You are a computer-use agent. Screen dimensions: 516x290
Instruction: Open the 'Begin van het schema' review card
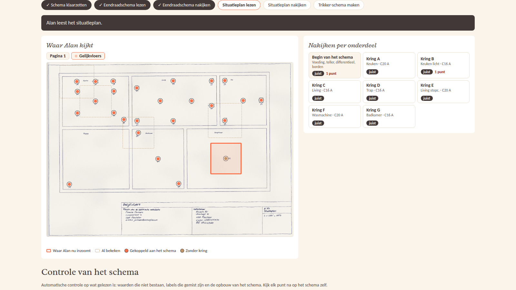tap(334, 65)
